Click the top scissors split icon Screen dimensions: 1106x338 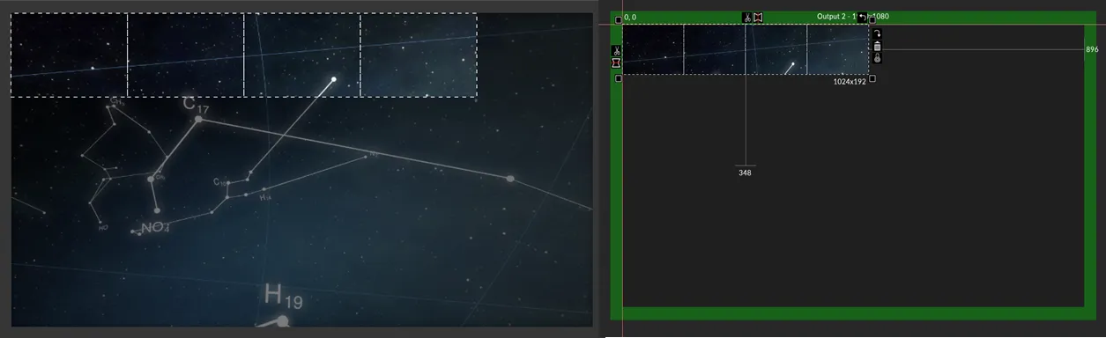(746, 18)
